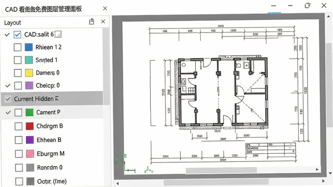Viewport: 333px width, 187px height.
Task: Open the pink color swatch of Eburgm M
Action: 30,154
